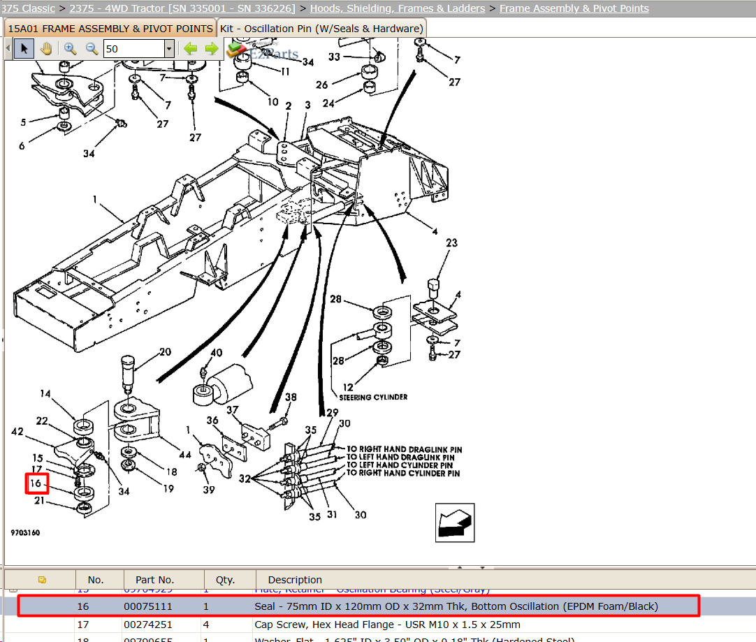The image size is (756, 642).
Task: Click the yellow notes icon in table header
Action: click(x=42, y=580)
